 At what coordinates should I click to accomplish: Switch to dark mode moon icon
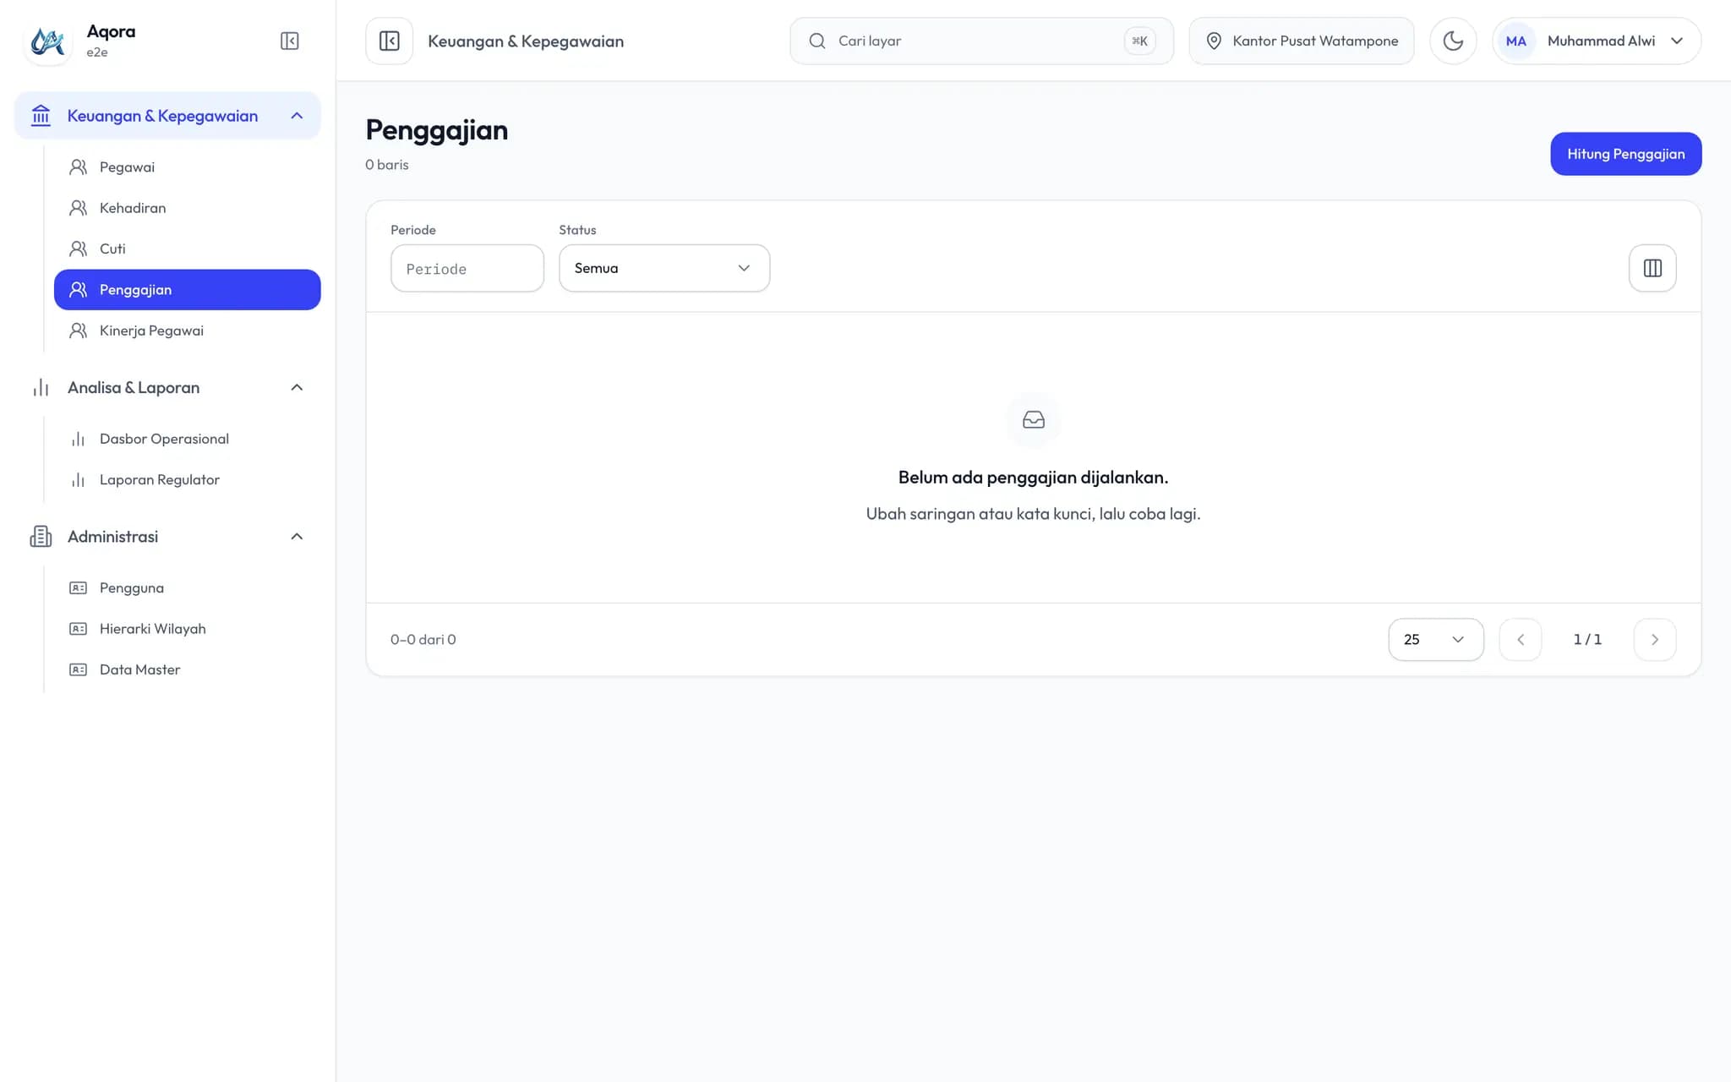pyautogui.click(x=1452, y=41)
